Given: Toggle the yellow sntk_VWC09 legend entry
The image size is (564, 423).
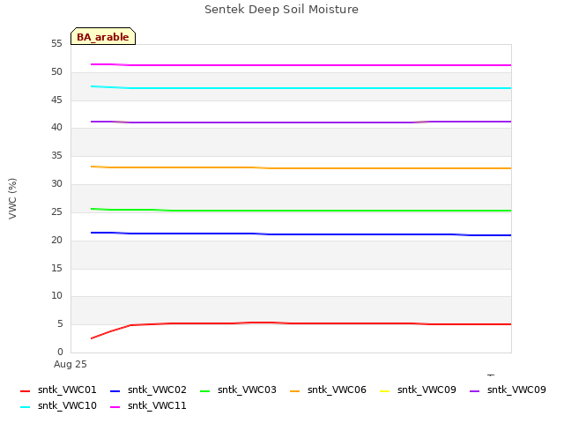Looking at the screenshot, I should pos(419,390).
